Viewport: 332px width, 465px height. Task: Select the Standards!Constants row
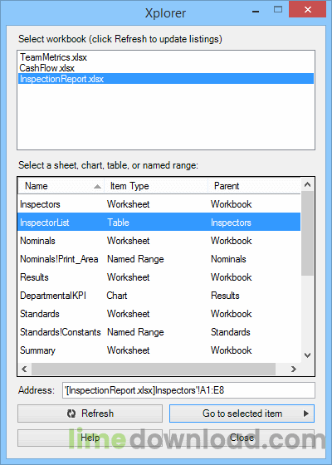[x=159, y=332]
